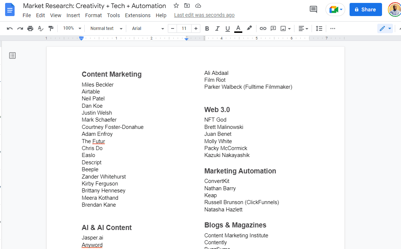The height and width of the screenshot is (249, 401).
Task: Click the underlined word Anyword
Action: 92,245
